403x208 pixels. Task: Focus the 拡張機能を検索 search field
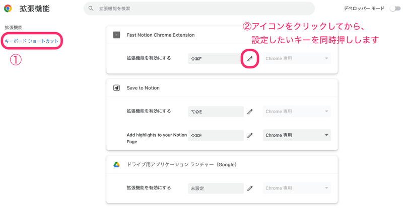[x=199, y=9]
